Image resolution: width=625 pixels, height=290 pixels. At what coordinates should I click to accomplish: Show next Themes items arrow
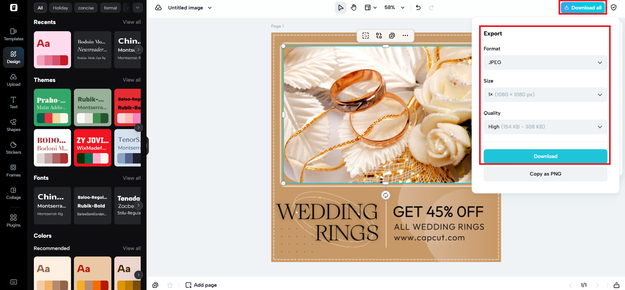pyautogui.click(x=138, y=127)
